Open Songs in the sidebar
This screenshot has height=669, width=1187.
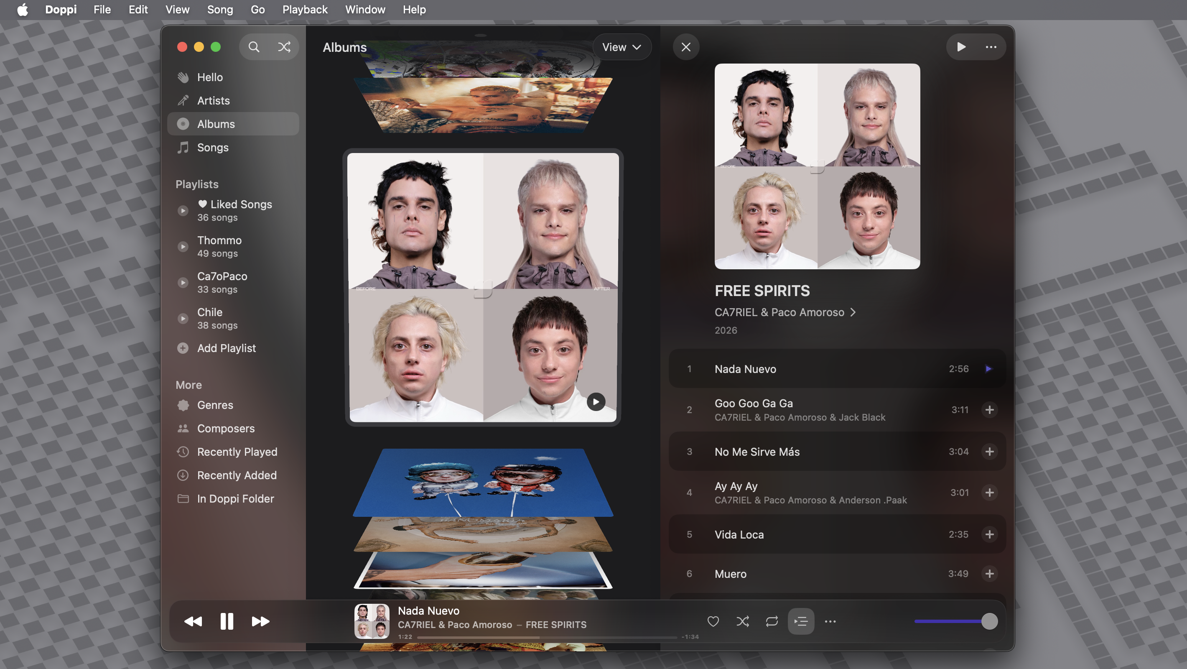pos(233,148)
